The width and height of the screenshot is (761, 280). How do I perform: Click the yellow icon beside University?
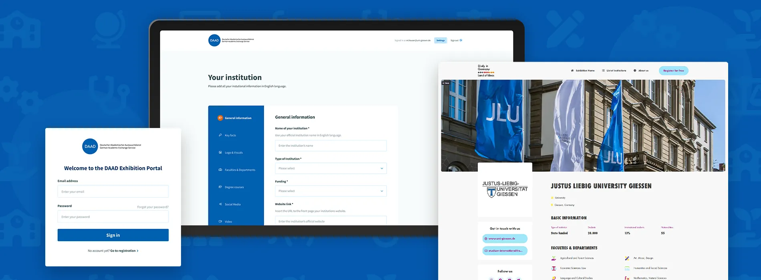tap(552, 198)
